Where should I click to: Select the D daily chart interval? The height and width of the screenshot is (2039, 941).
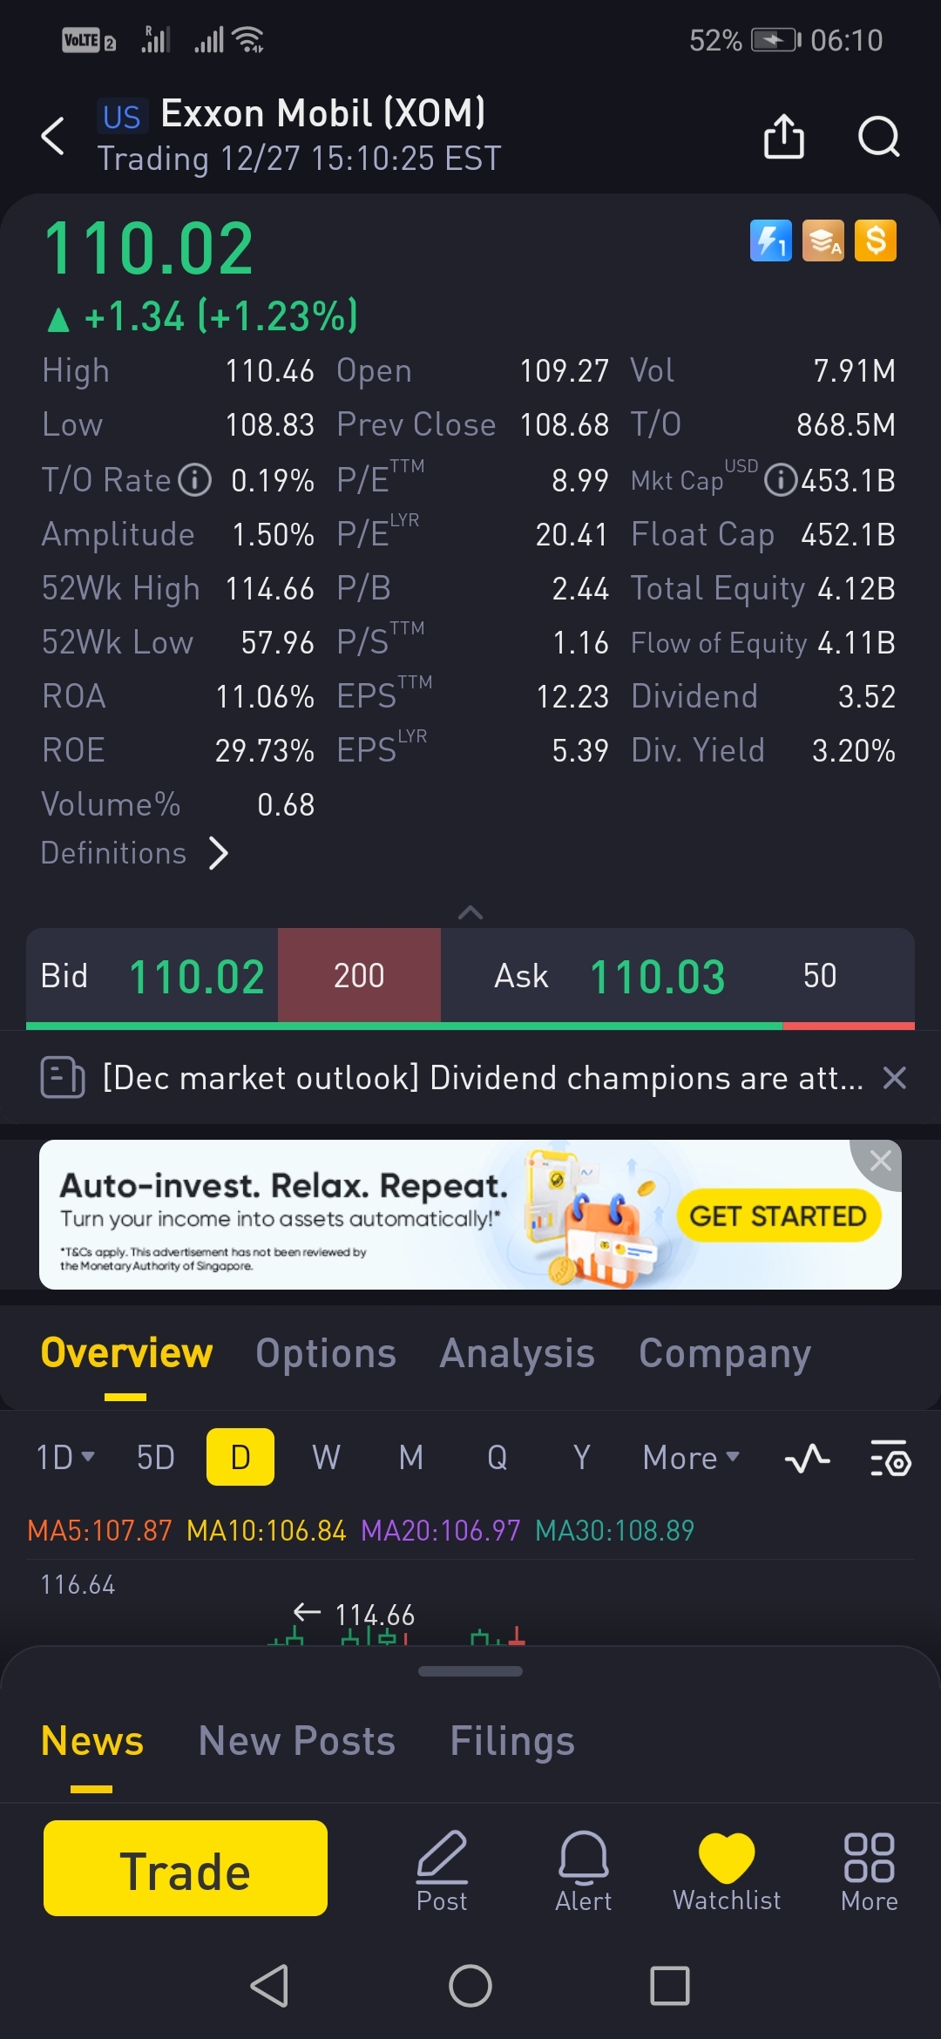click(240, 1457)
